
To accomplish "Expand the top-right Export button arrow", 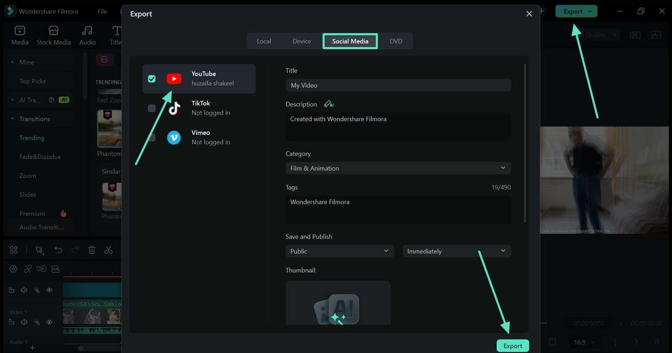I will [591, 11].
